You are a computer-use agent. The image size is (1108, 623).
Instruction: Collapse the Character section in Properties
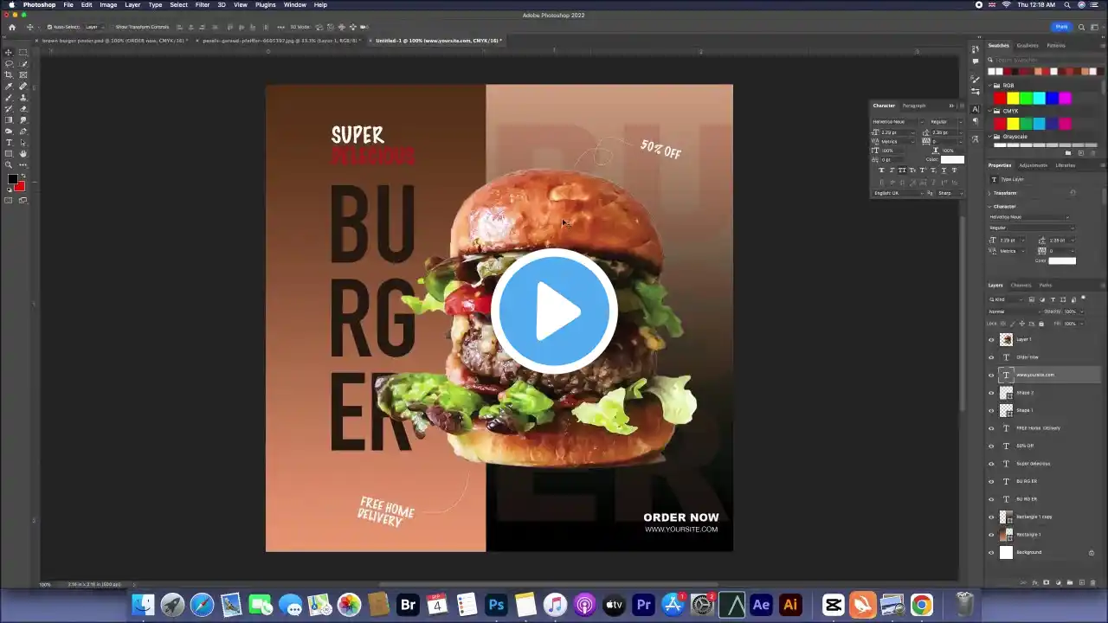tap(991, 207)
